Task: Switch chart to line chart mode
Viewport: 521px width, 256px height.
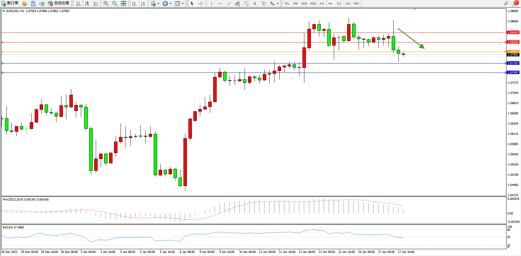Action: point(96,3)
